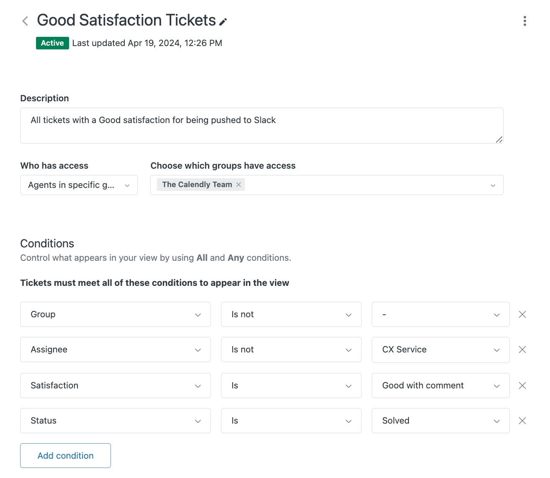Open the Assignee field dropdown
The height and width of the screenshot is (478, 550).
pyautogui.click(x=115, y=350)
